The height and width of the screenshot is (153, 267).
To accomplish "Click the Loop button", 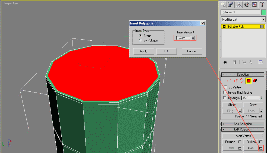I will point(251,111).
